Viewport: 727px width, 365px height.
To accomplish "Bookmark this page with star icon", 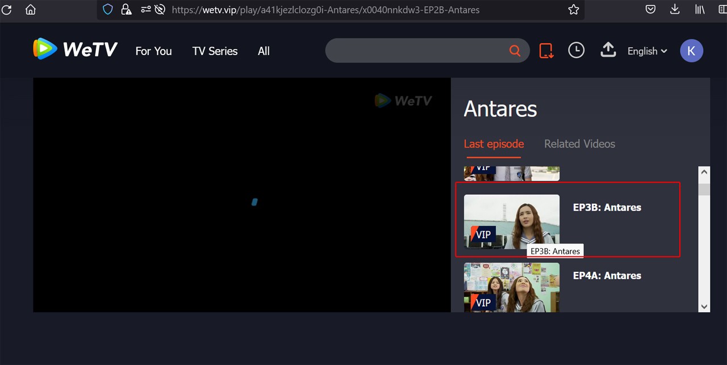I will pyautogui.click(x=574, y=10).
